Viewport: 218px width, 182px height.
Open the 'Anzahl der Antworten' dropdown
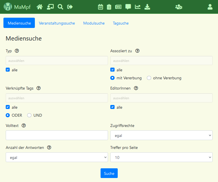pyautogui.click(x=57, y=157)
